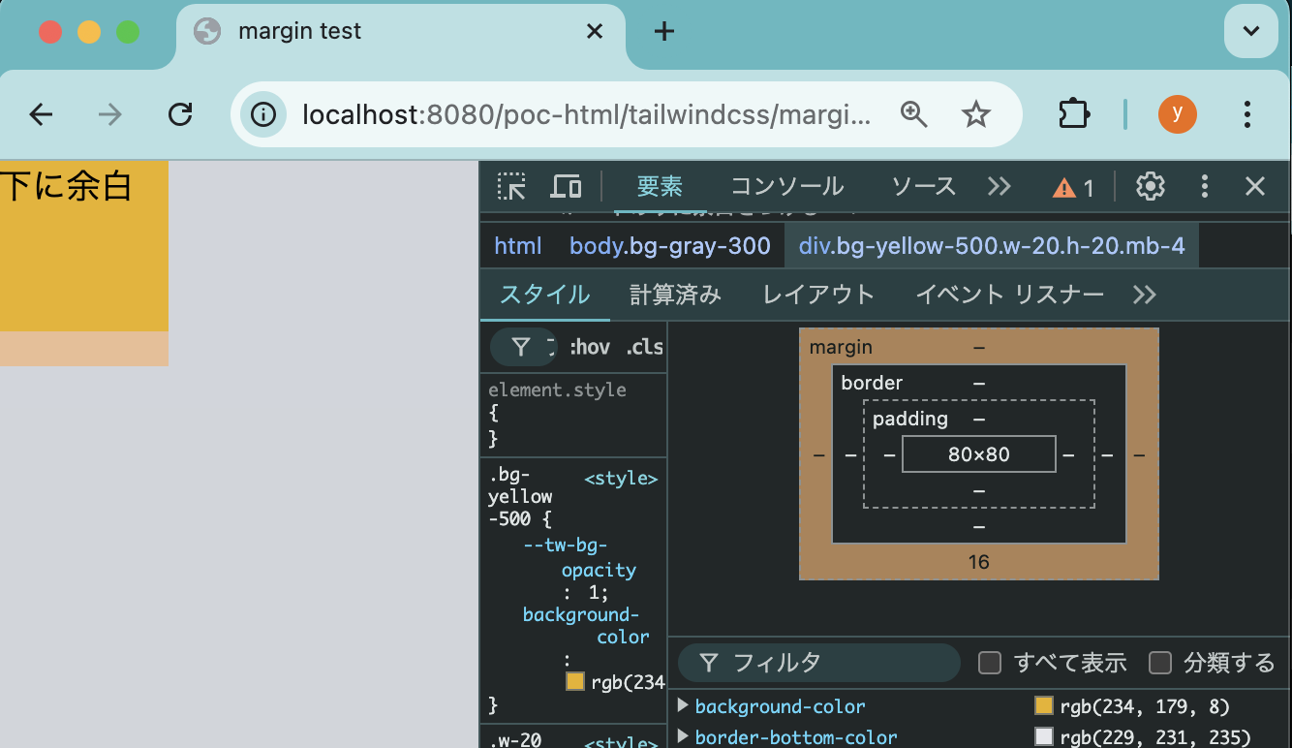Expand the background-color property details
The height and width of the screenshot is (748, 1292).
click(x=684, y=706)
